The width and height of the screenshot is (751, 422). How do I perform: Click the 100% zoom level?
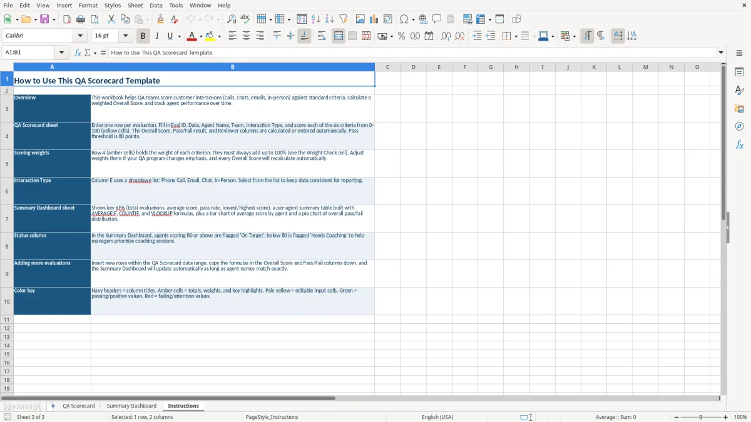740,417
